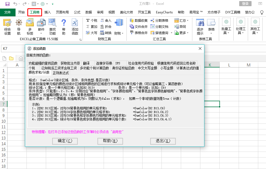266x169 pixels.
Task: Open the 文件 file menu
Action: click(8, 12)
